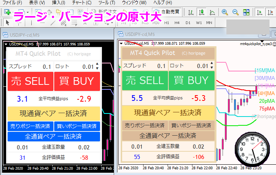
Task: Click blue 売りポジ一括決済 button
Action: point(31,126)
